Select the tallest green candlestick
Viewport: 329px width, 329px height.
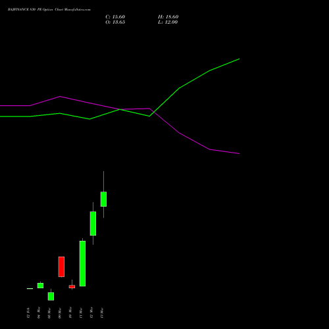tap(82, 263)
